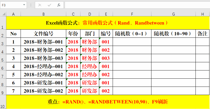The height and width of the screenshot is (109, 210).
Task: Click year '2018' in row 7
Action: pos(73,74)
